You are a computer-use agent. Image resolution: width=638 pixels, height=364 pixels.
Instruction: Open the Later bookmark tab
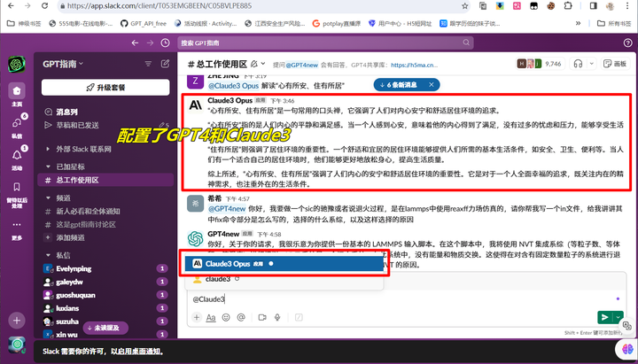click(x=17, y=193)
